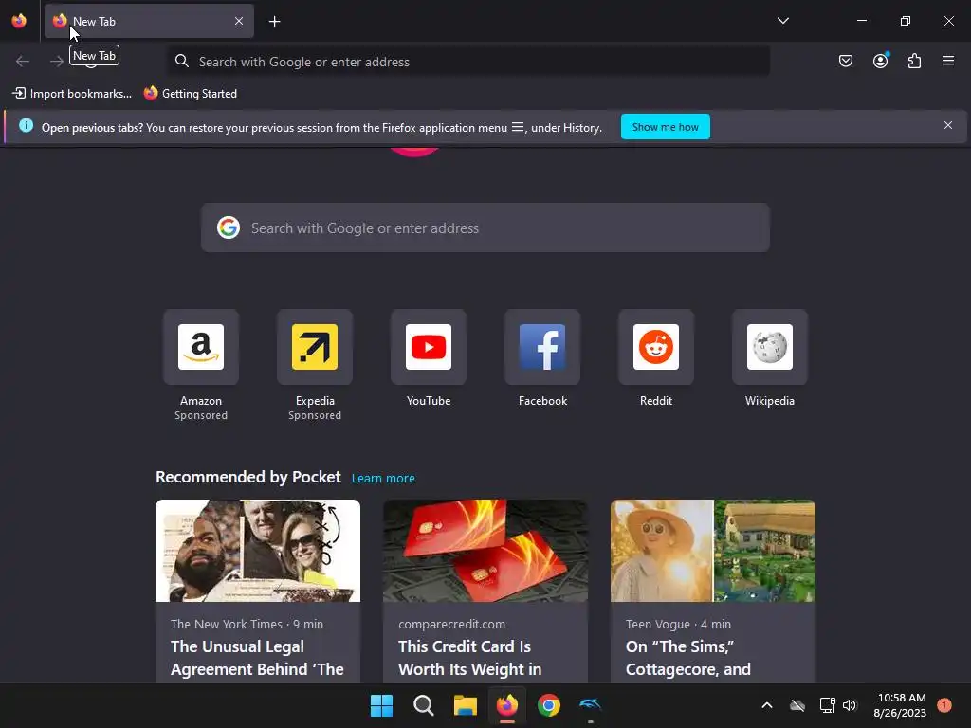The image size is (971, 728).
Task: Click the address bar magnifier icon
Action: (x=181, y=61)
